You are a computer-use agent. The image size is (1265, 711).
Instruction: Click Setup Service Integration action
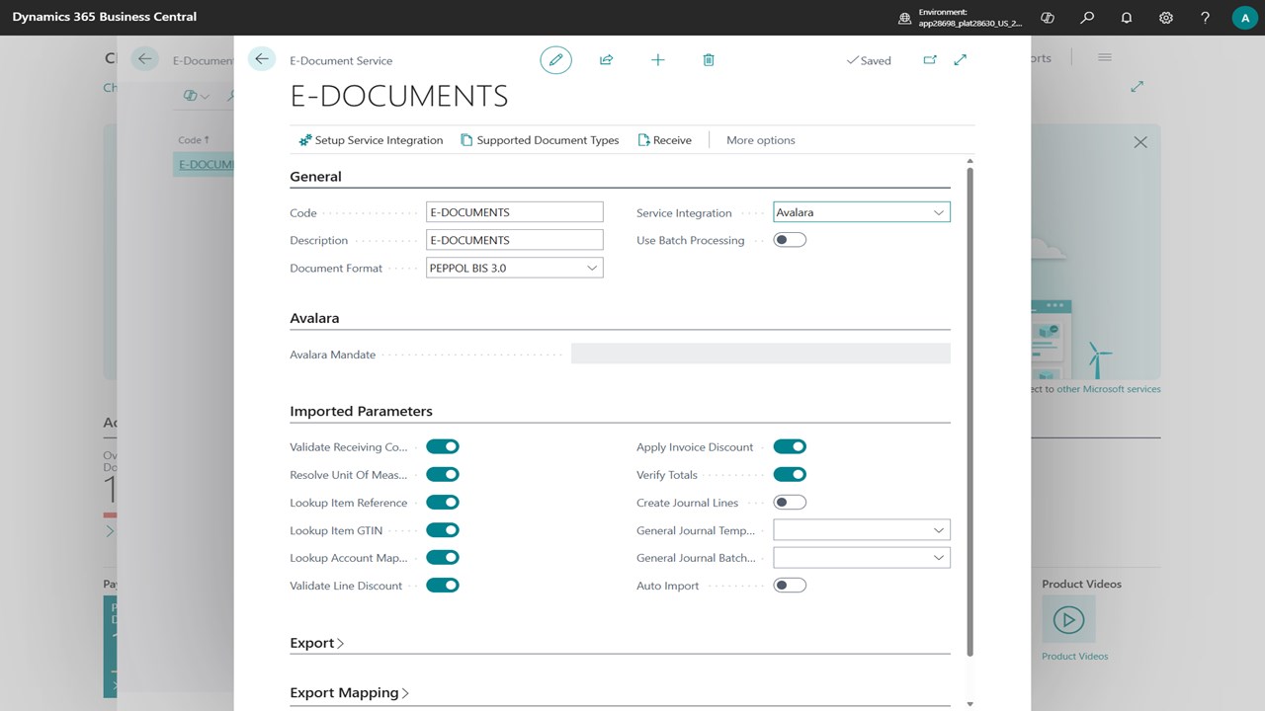[x=371, y=140]
